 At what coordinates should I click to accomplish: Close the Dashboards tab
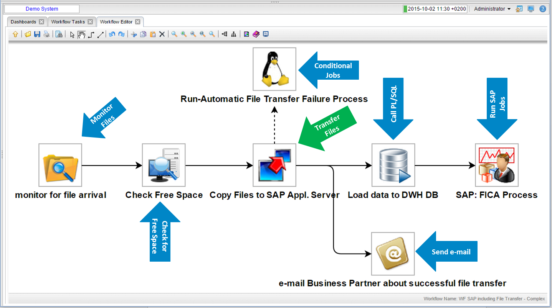pyautogui.click(x=41, y=22)
